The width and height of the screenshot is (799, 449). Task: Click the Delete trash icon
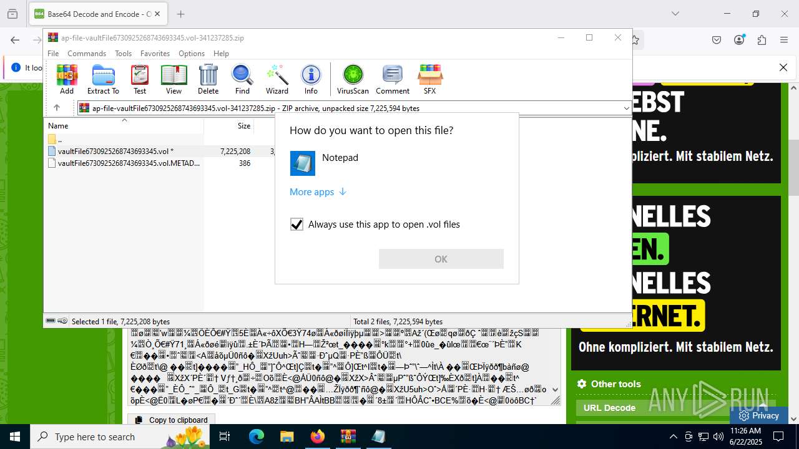(x=208, y=79)
